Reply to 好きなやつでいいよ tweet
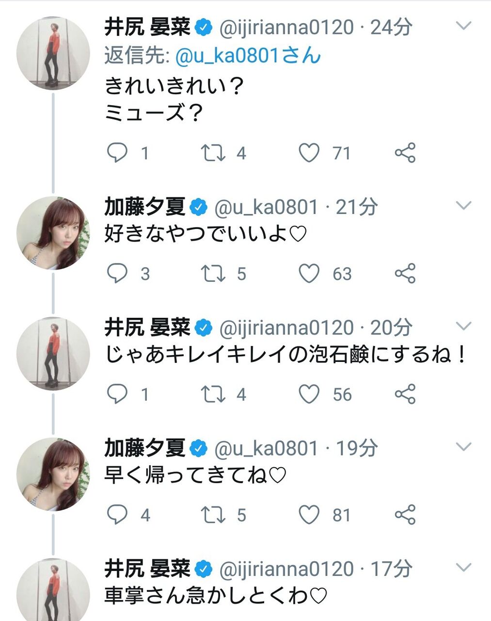The height and width of the screenshot is (621, 491). [x=117, y=274]
